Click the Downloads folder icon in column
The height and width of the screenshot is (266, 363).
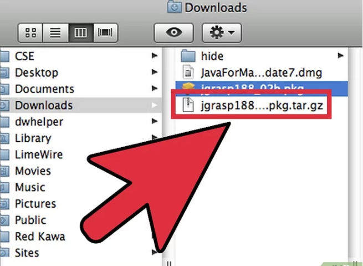coord(4,106)
